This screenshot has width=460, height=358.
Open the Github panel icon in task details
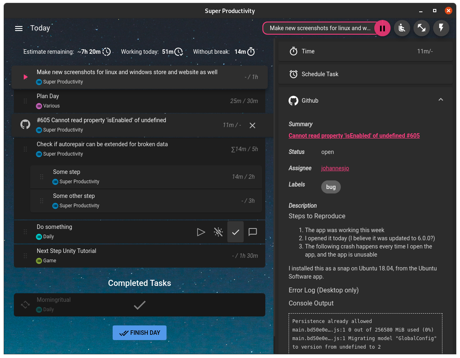[x=293, y=101]
